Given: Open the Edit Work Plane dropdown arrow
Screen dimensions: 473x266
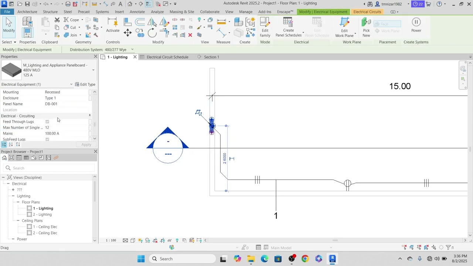Looking at the screenshot, I should (355, 34).
